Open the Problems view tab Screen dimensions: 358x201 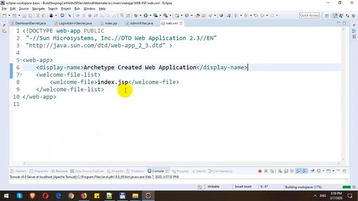click(135, 171)
